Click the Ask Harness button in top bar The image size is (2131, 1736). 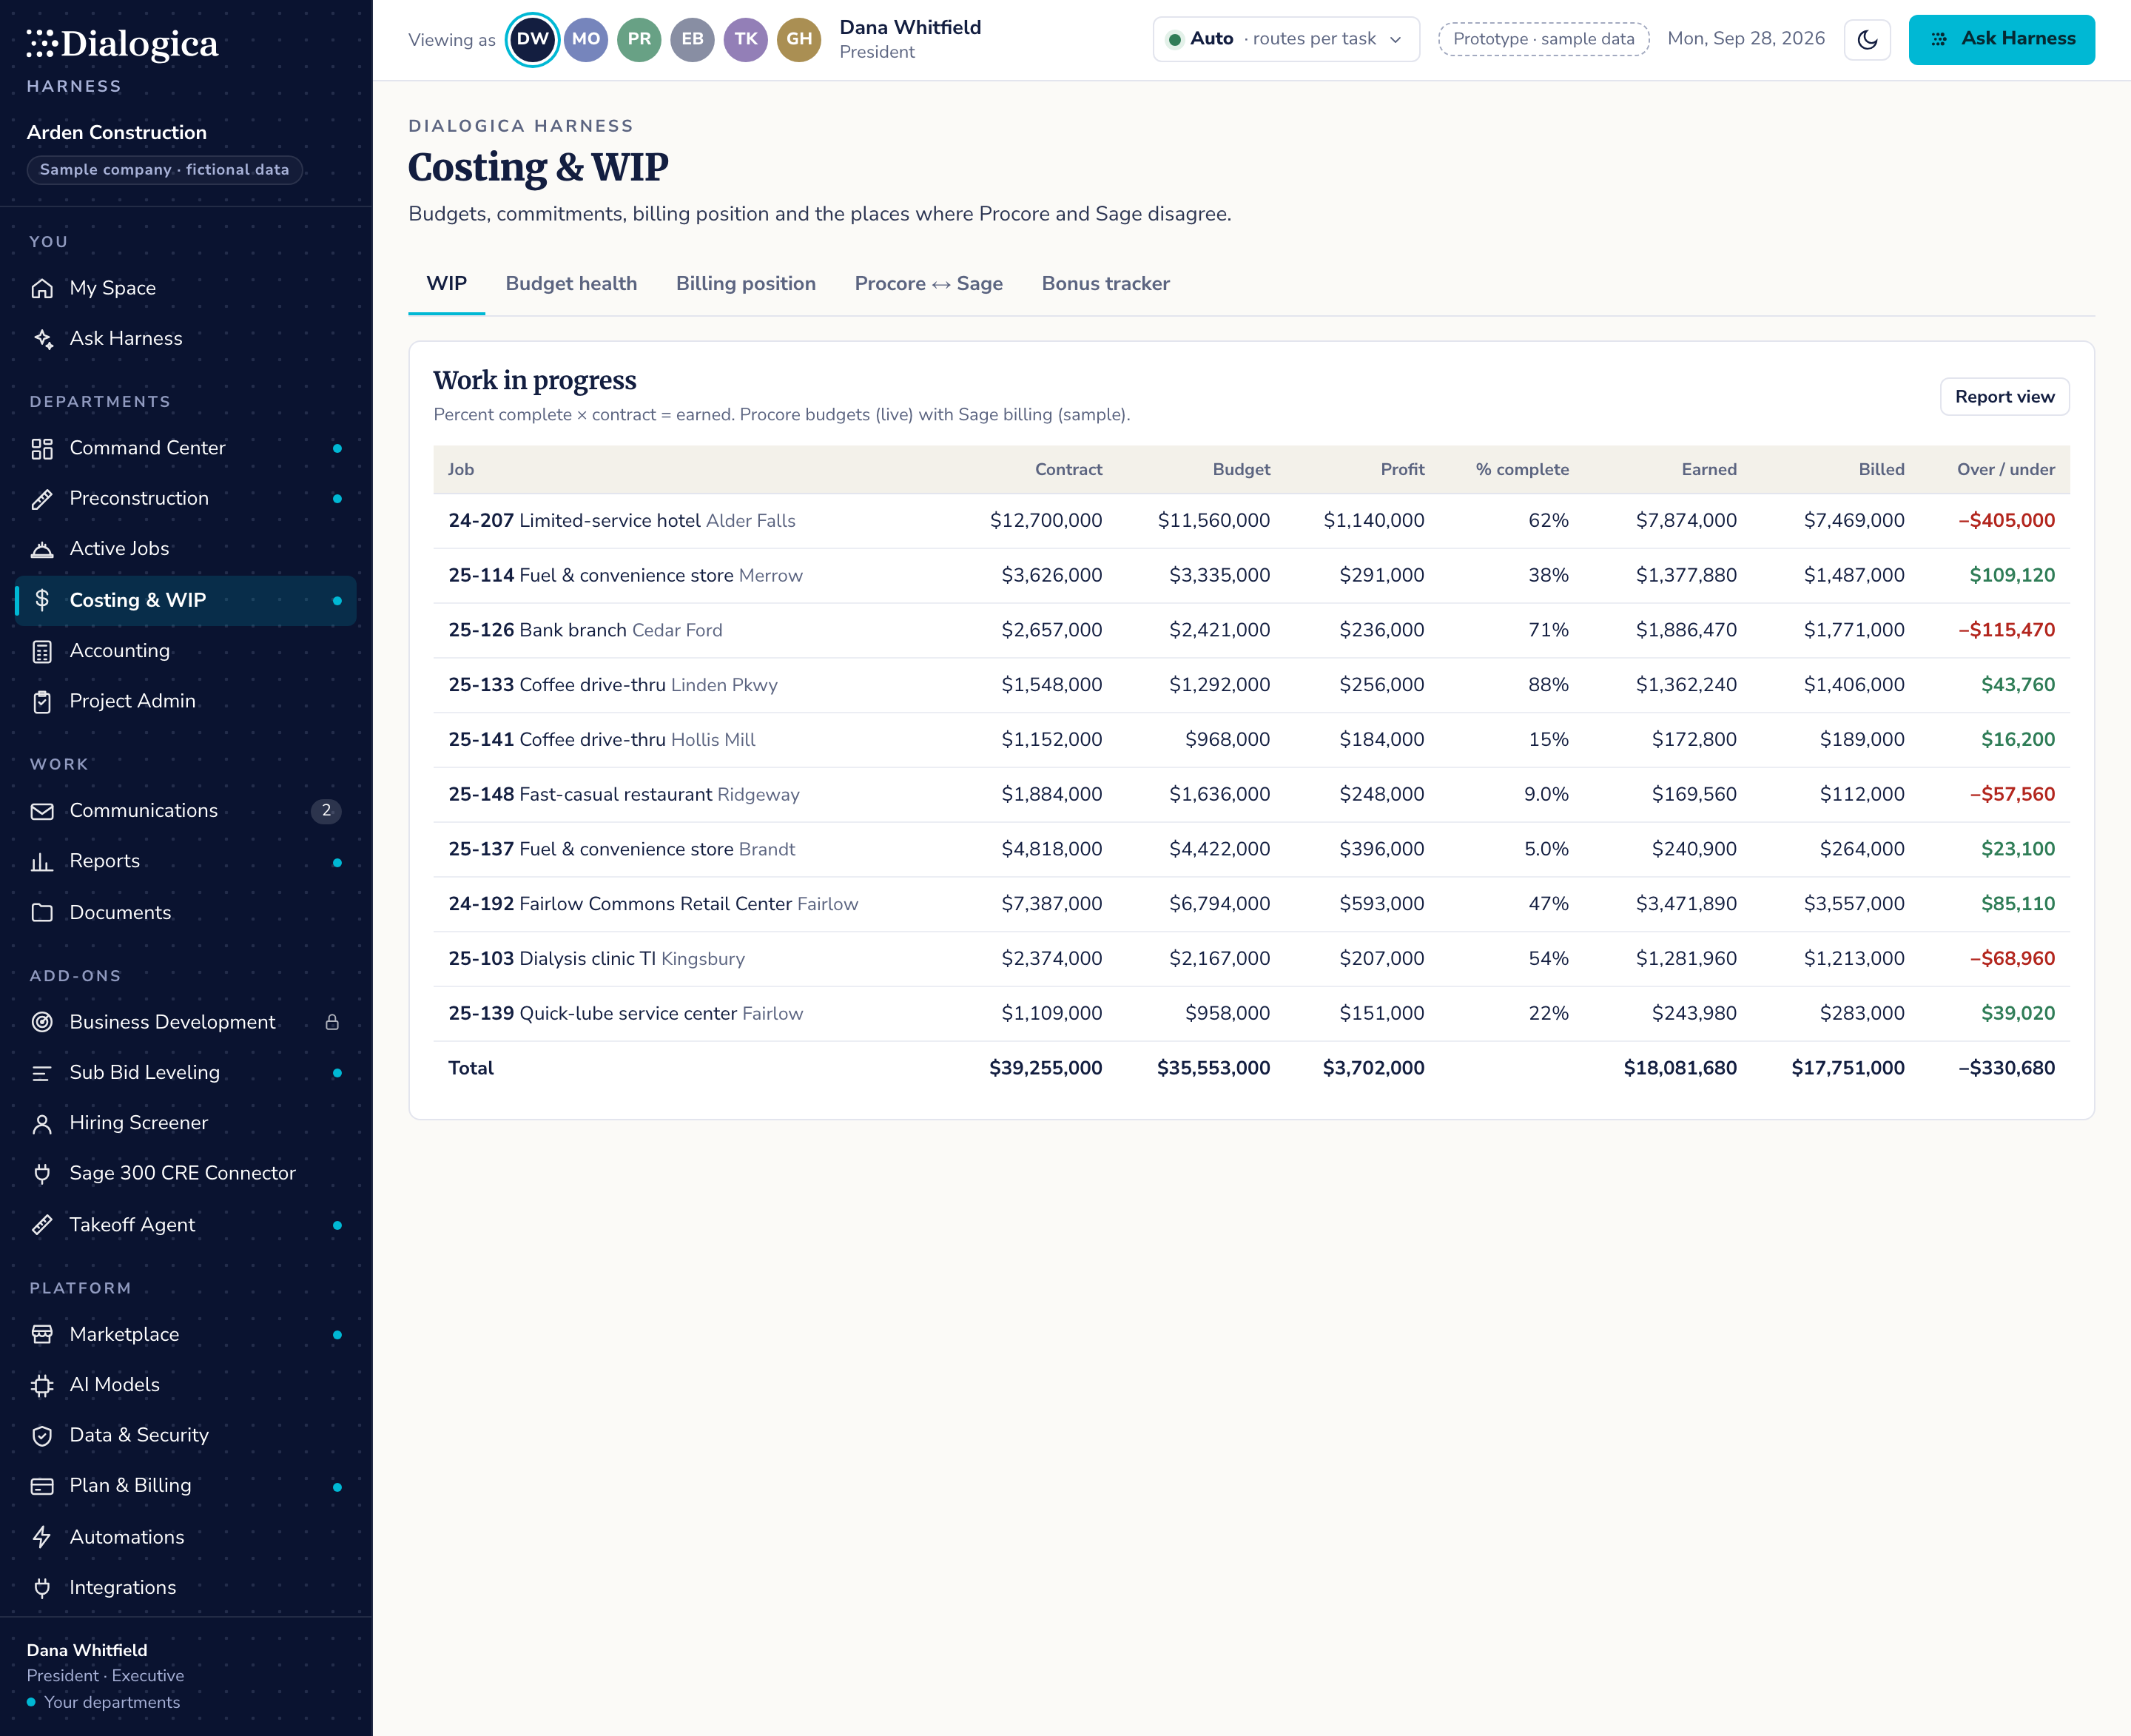[2001, 40]
